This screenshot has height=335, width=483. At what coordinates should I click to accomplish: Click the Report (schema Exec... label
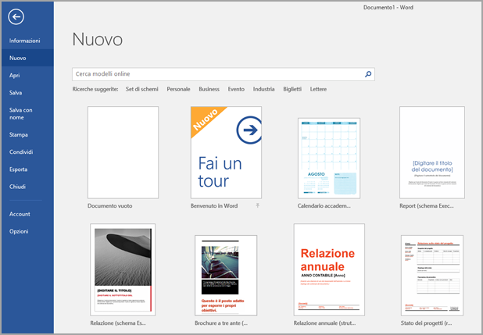(x=427, y=205)
